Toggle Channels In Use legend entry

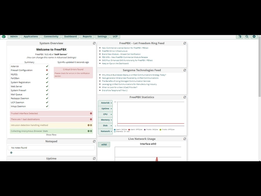click(122, 131)
